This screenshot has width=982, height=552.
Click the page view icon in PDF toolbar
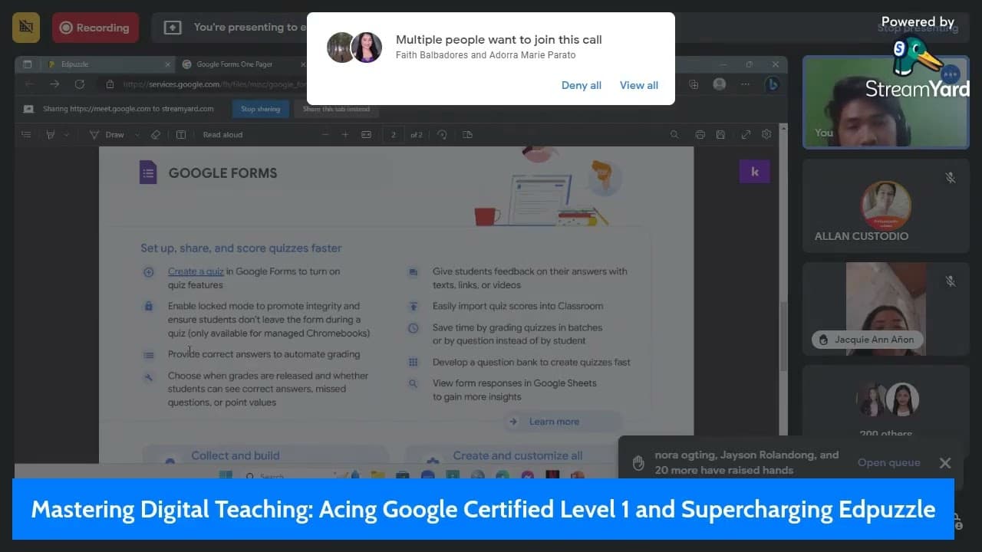(467, 135)
